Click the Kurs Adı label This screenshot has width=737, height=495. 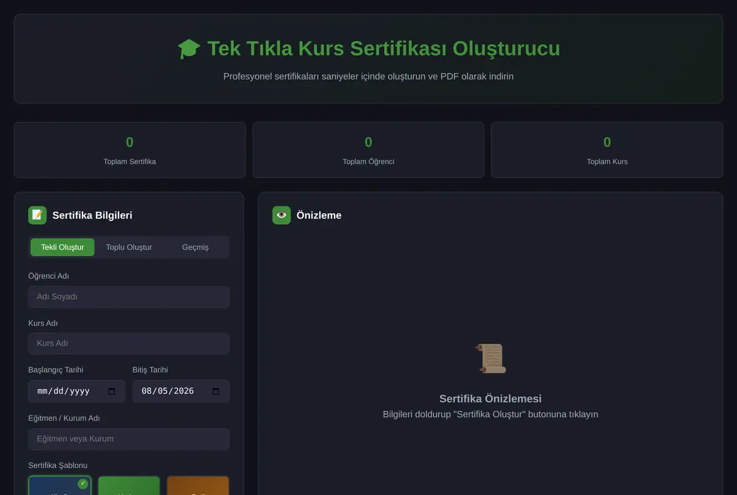pos(43,323)
